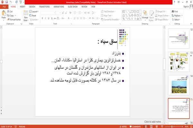
Task: Open Quick Styles gallery
Action: click(x=152, y=16)
